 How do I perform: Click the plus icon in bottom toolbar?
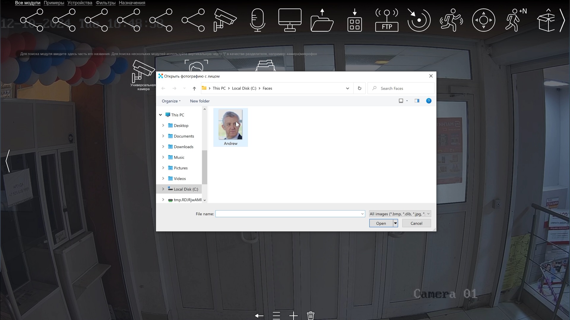(293, 316)
